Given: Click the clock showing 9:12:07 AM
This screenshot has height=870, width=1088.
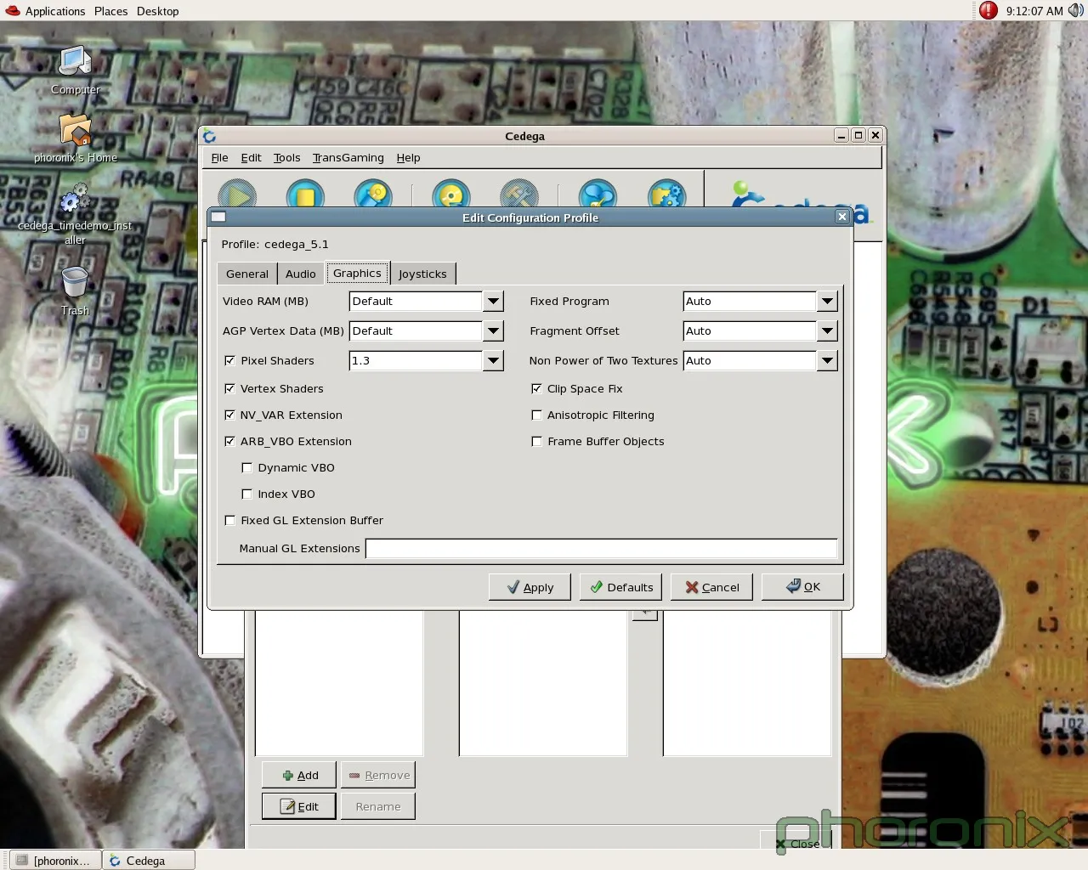Looking at the screenshot, I should pyautogui.click(x=1034, y=11).
